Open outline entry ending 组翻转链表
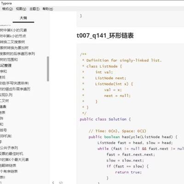This screenshot has width=184, height=184. click(8, 166)
